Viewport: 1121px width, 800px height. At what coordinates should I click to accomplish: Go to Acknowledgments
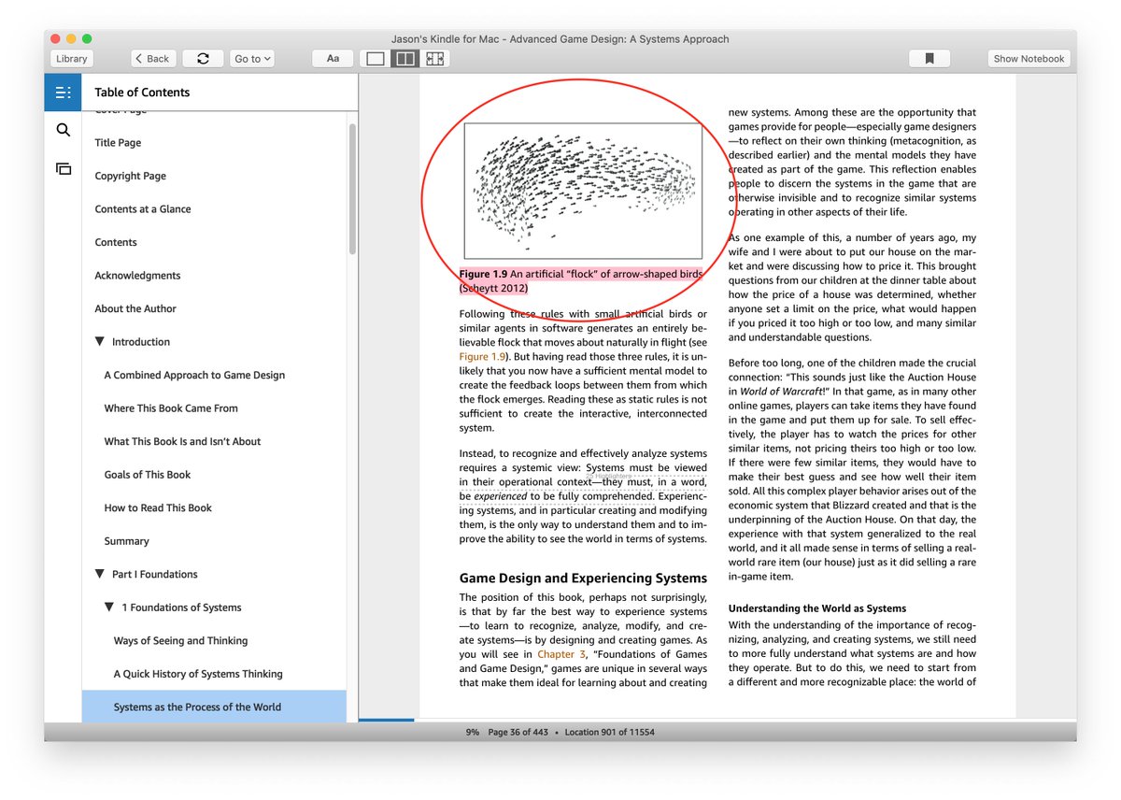(x=137, y=276)
